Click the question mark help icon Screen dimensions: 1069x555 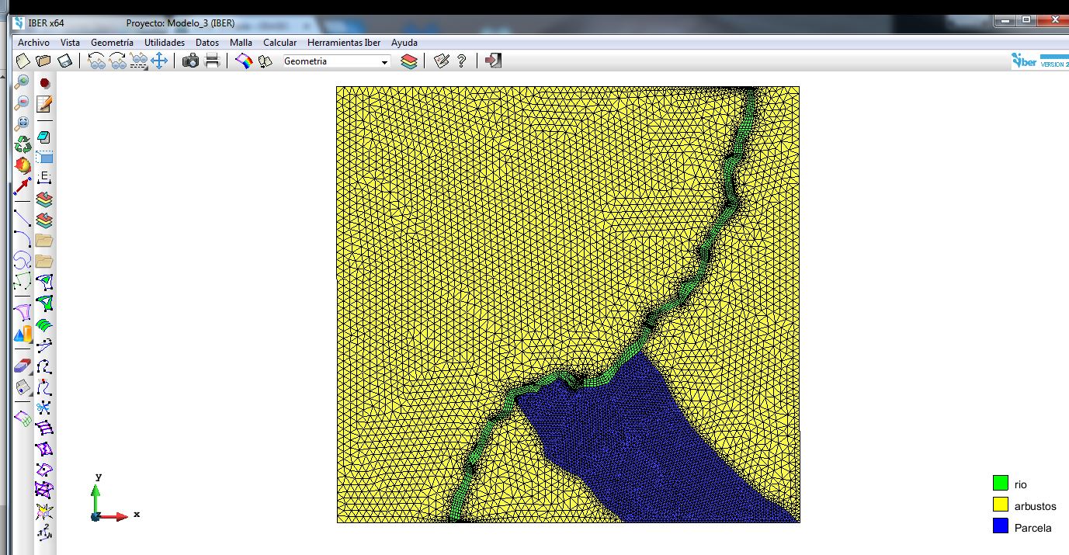tap(462, 61)
